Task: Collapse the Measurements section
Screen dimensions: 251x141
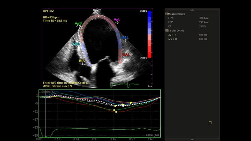Action: [x=167, y=14]
